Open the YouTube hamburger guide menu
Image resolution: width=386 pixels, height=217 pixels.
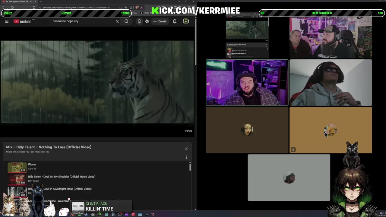tap(7, 21)
